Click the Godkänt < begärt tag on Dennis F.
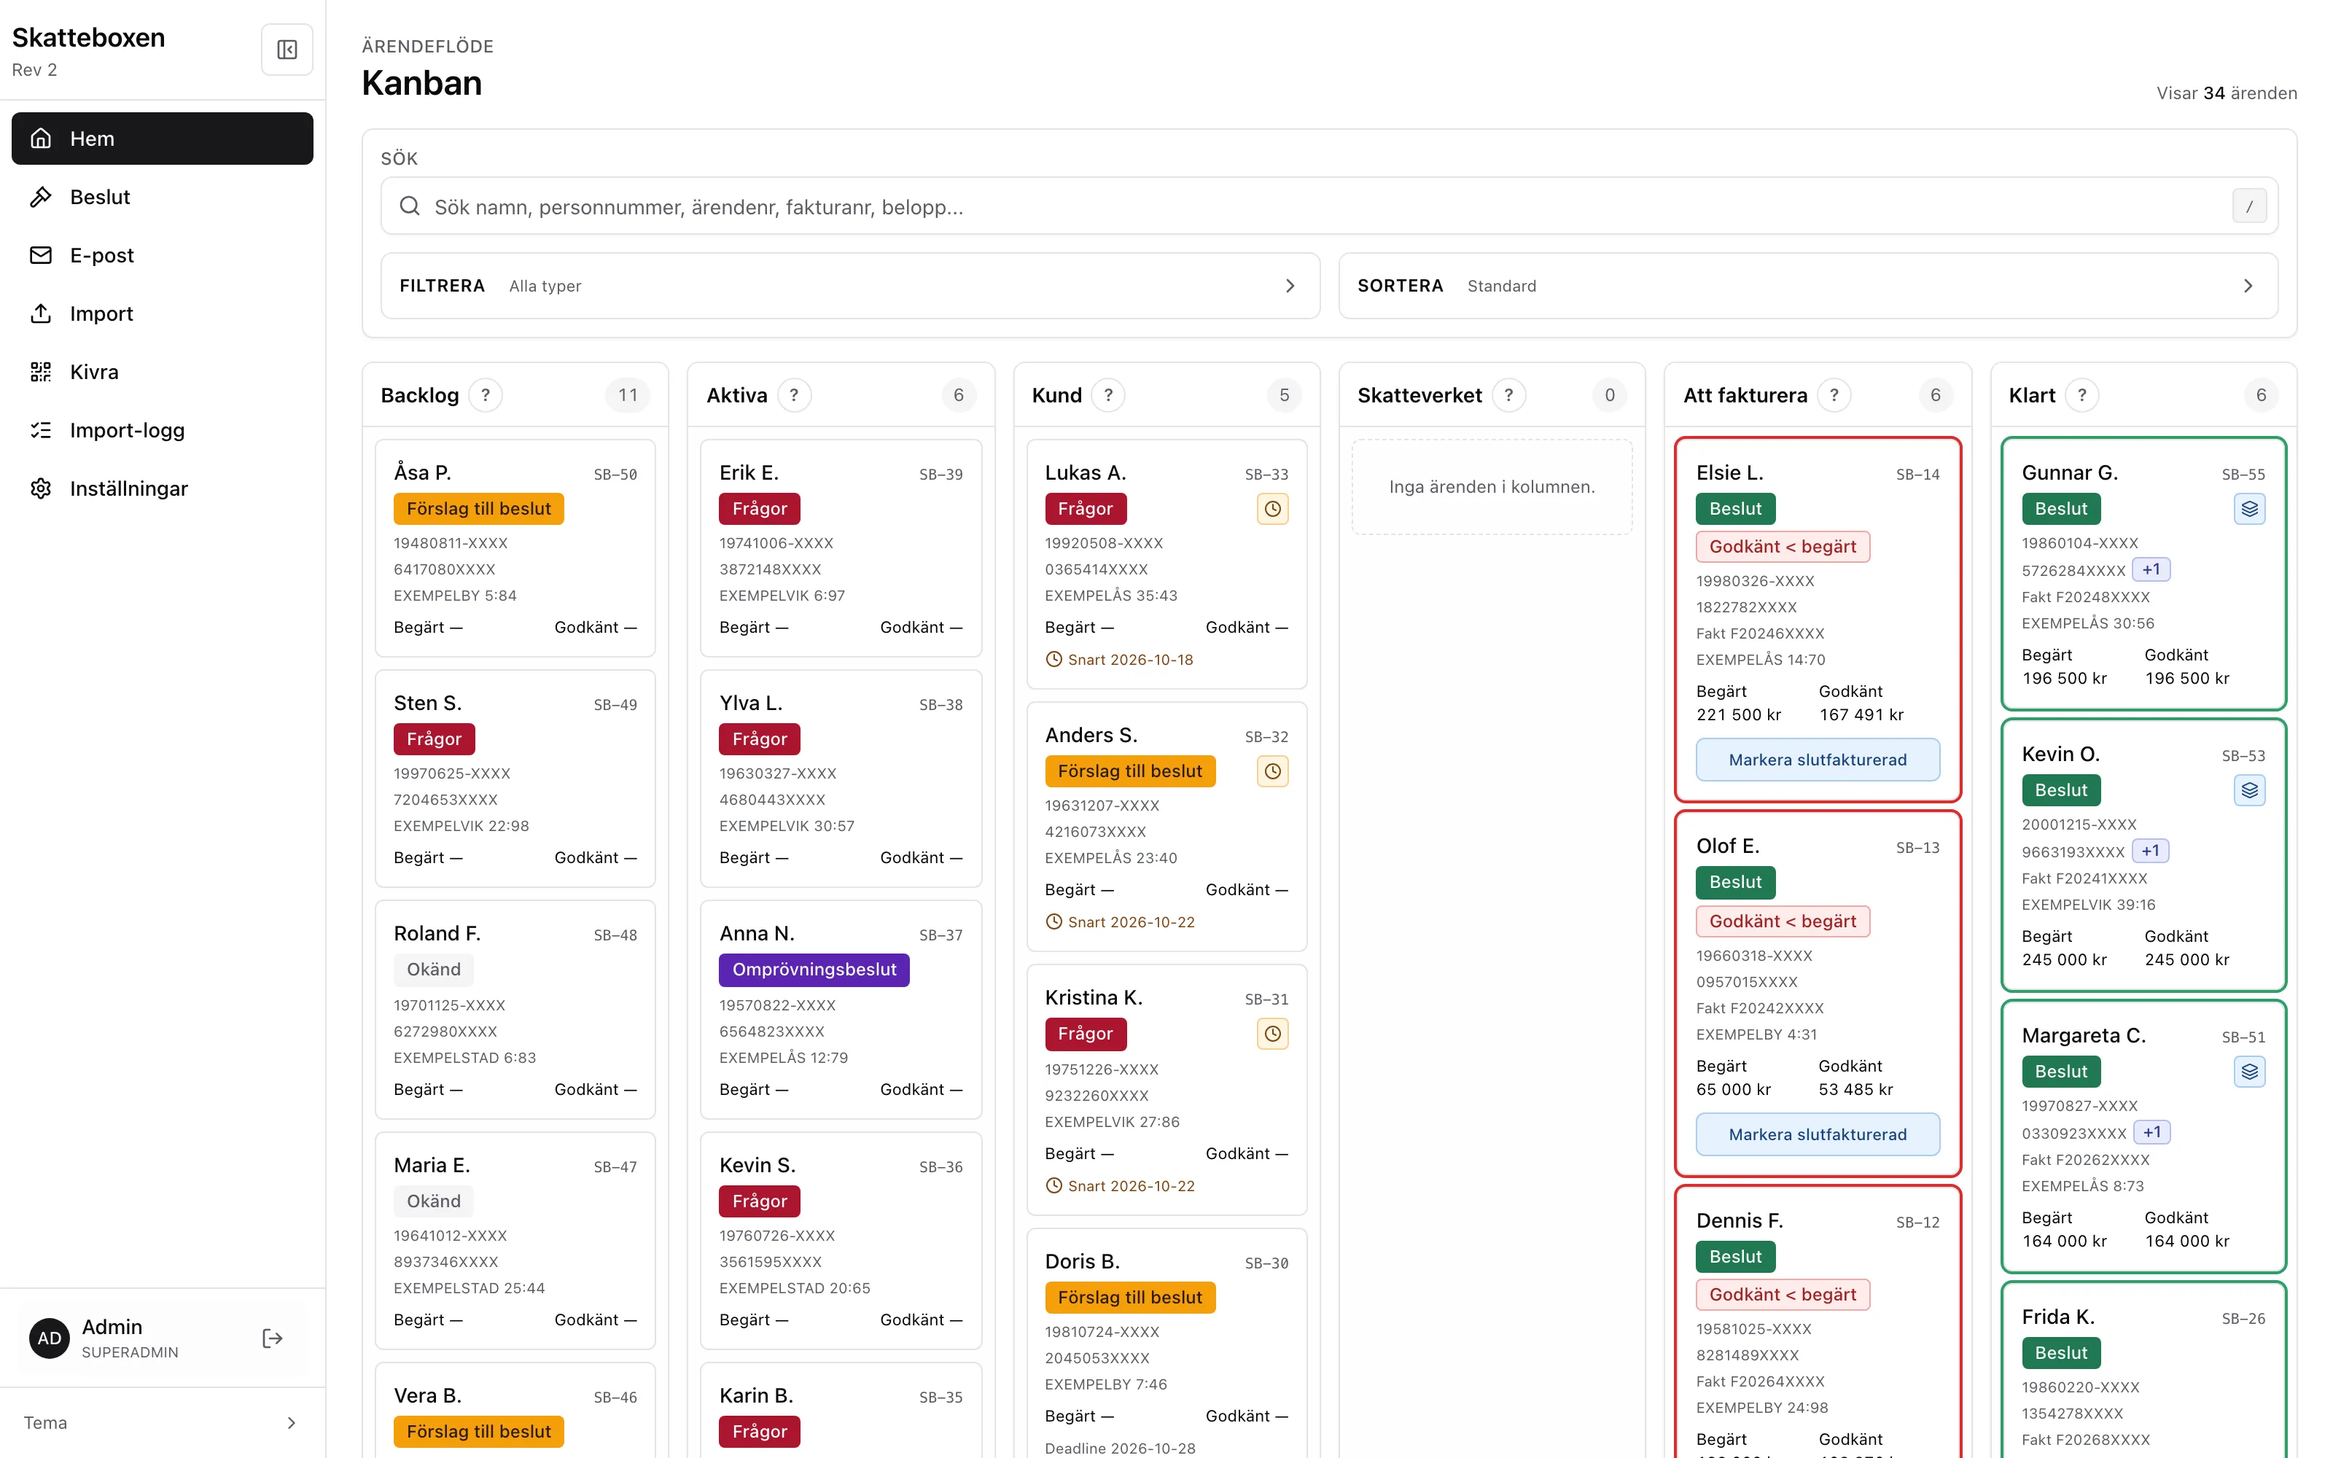2333x1458 pixels. coord(1783,1295)
